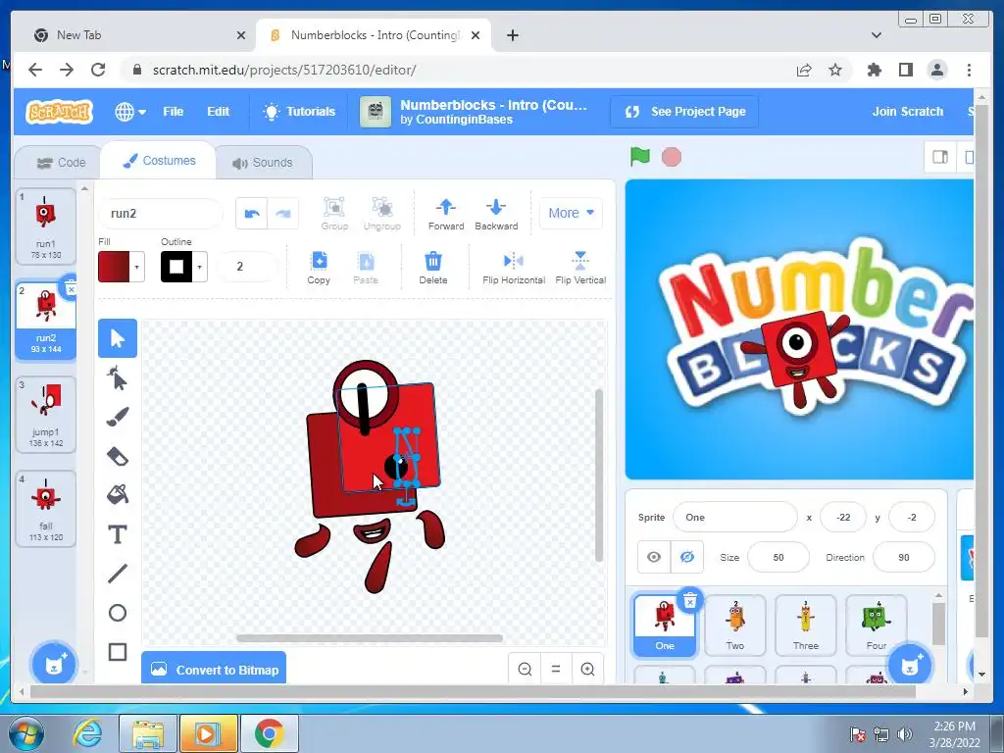Click the outline width field
Image resolution: width=1004 pixels, height=753 pixels.
tap(247, 267)
